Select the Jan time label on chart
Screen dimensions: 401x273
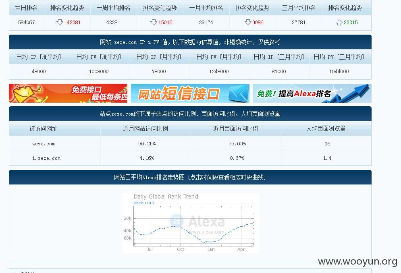[211, 249]
